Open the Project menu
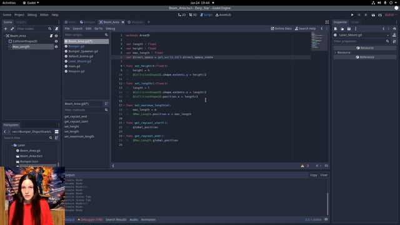400x225 pixels. click(x=19, y=15)
